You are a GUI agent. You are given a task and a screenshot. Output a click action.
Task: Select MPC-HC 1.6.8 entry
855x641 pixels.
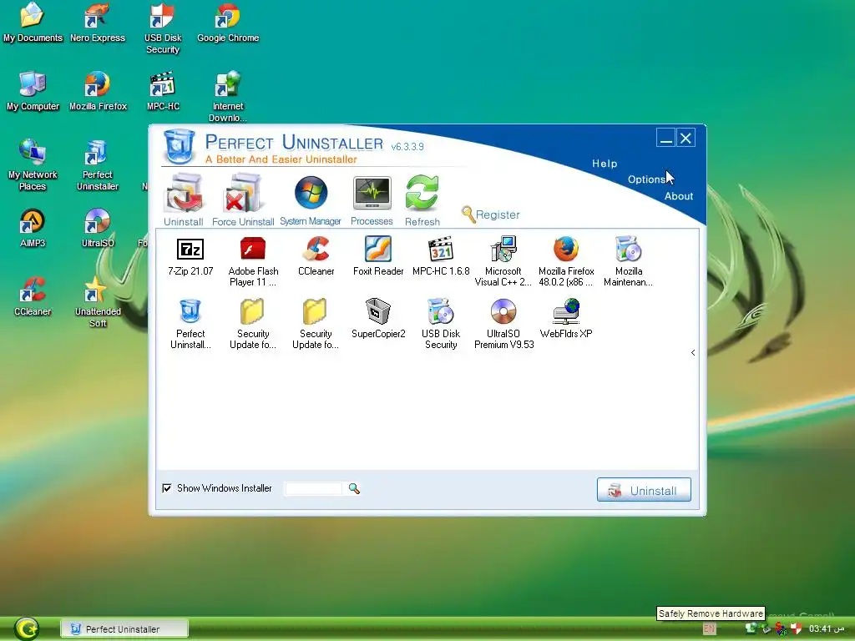pyautogui.click(x=441, y=256)
